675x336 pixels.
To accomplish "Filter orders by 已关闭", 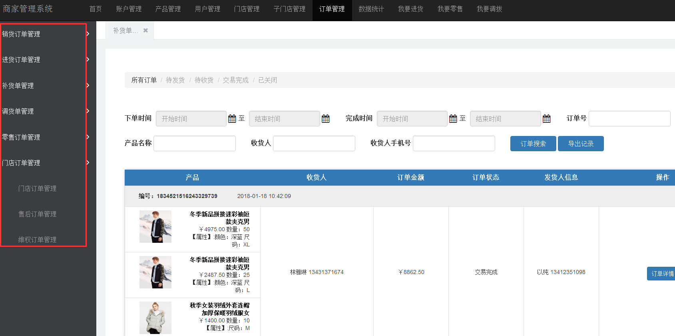I will coord(267,80).
